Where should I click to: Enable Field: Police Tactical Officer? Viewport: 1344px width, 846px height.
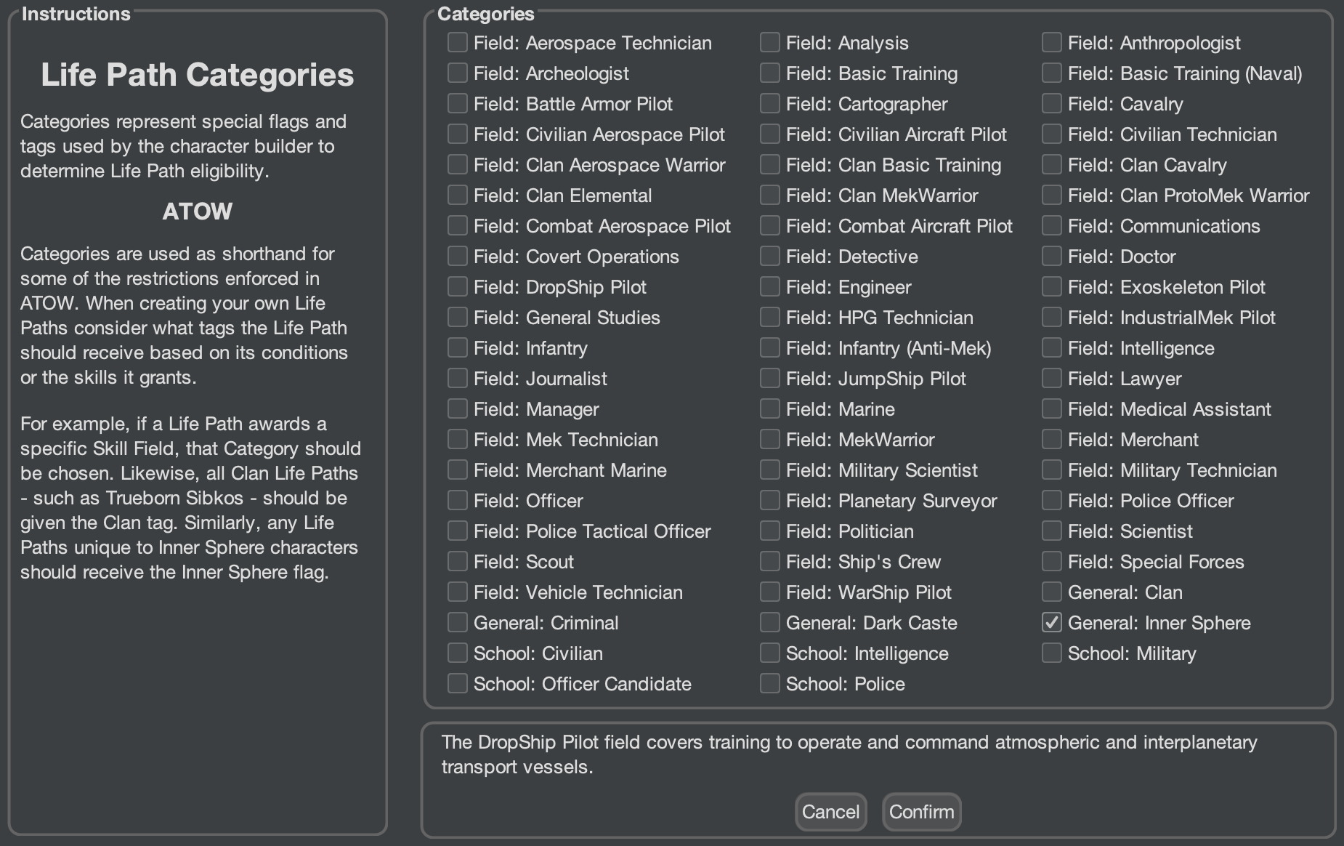coord(458,531)
